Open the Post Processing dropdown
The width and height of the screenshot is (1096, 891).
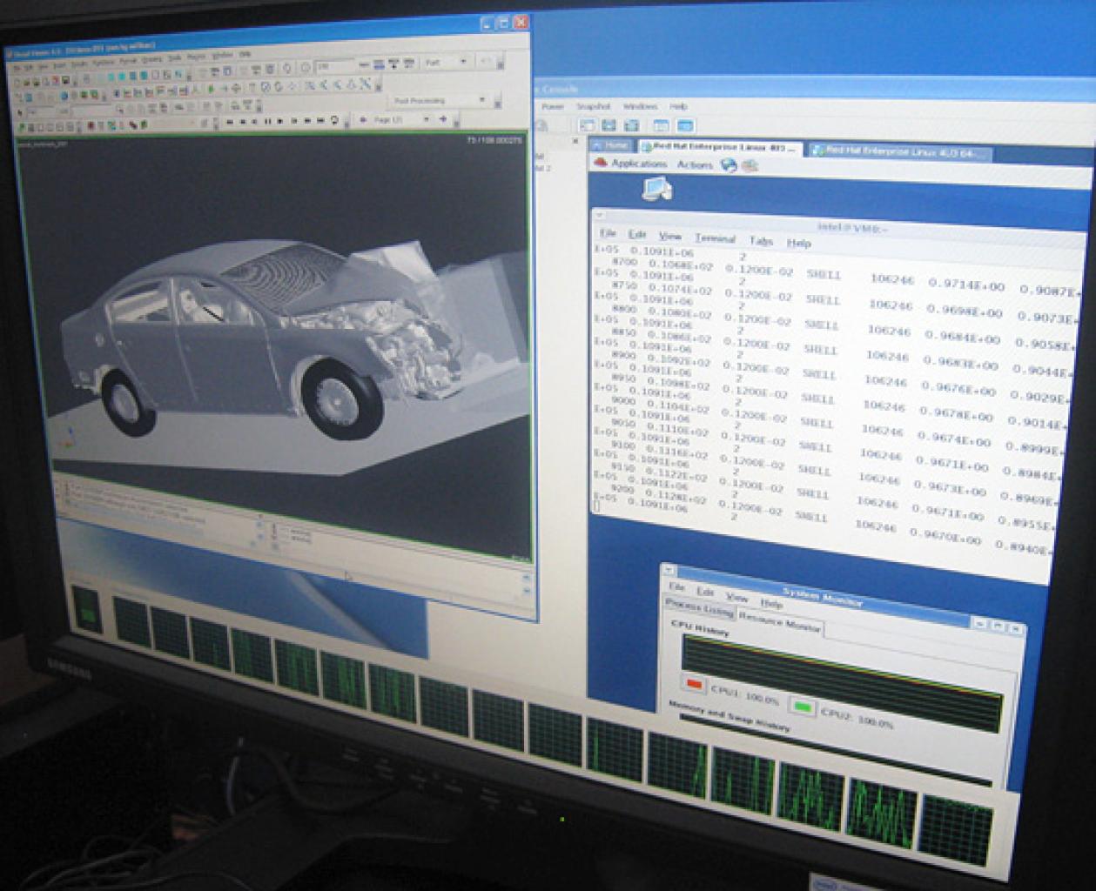440,101
